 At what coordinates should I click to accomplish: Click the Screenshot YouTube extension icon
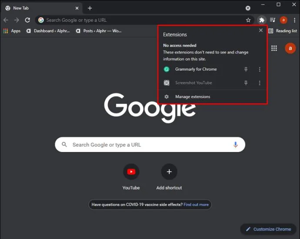coord(167,83)
